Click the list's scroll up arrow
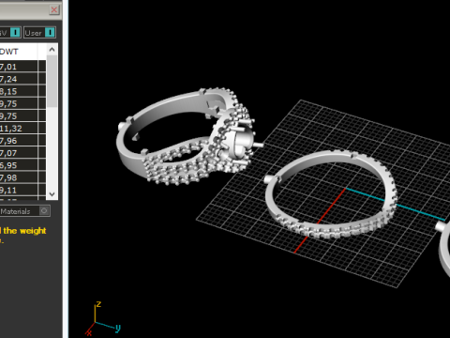 coord(52,50)
